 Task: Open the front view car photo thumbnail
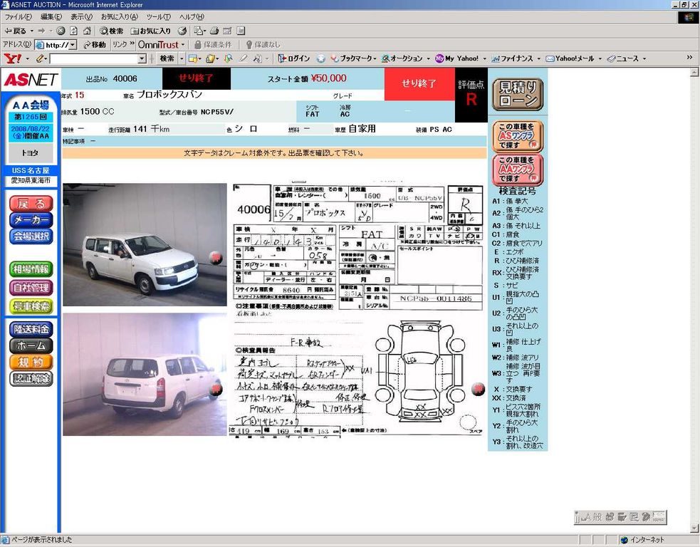[x=145, y=245]
